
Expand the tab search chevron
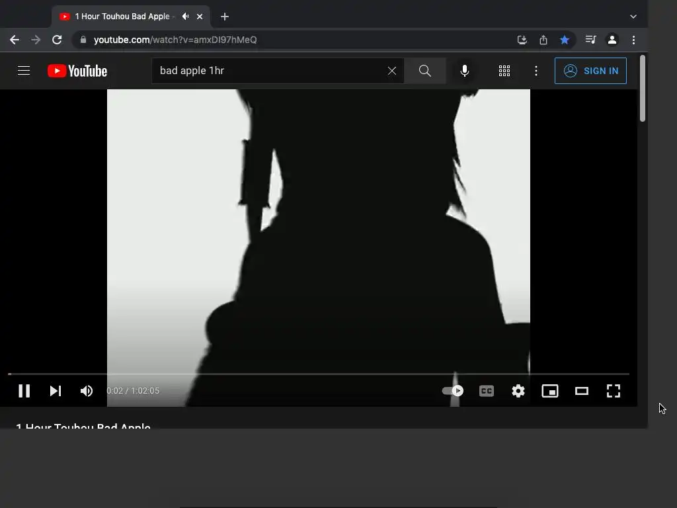tap(633, 17)
